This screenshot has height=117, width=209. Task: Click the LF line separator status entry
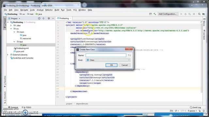click(177, 111)
